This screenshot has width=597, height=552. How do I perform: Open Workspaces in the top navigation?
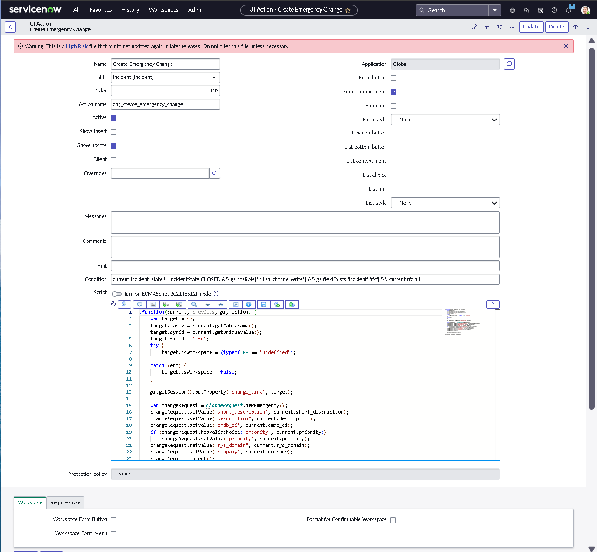pyautogui.click(x=163, y=10)
